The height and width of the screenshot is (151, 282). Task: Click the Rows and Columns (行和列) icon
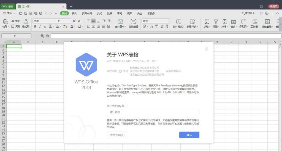[243, 22]
